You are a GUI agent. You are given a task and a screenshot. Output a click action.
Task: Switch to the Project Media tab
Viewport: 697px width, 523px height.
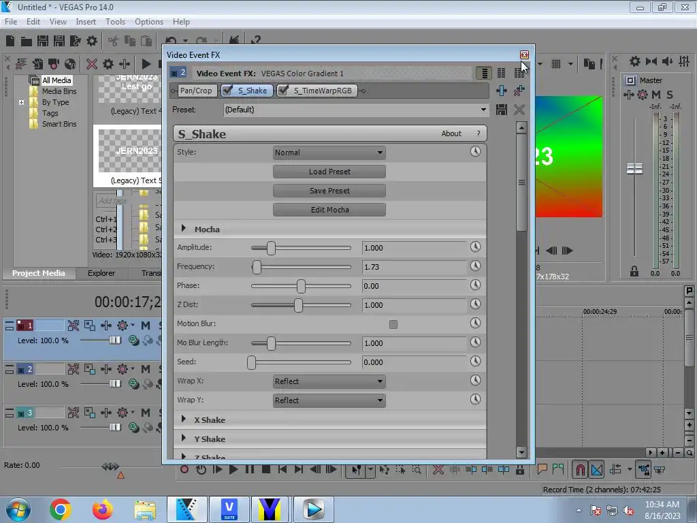click(39, 273)
